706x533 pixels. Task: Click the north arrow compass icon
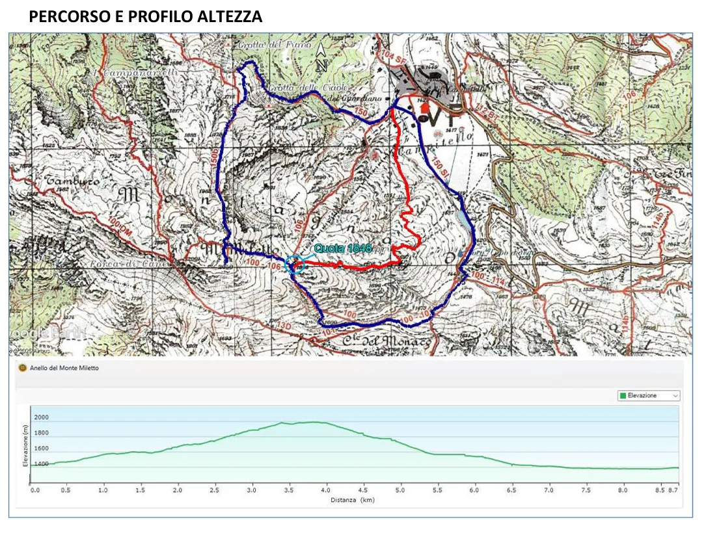coord(321,58)
